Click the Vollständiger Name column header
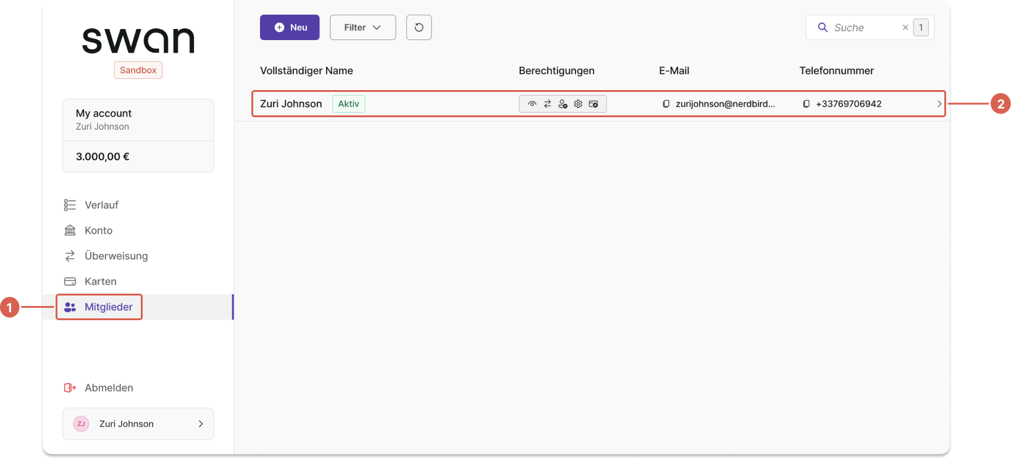1011x459 pixels. 306,70
